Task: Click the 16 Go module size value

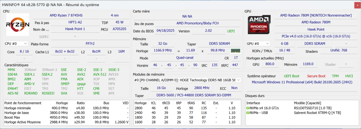Action: point(161,88)
